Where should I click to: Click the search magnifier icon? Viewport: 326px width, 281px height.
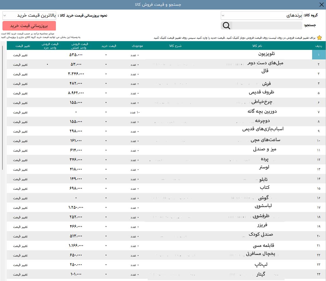[227, 26]
